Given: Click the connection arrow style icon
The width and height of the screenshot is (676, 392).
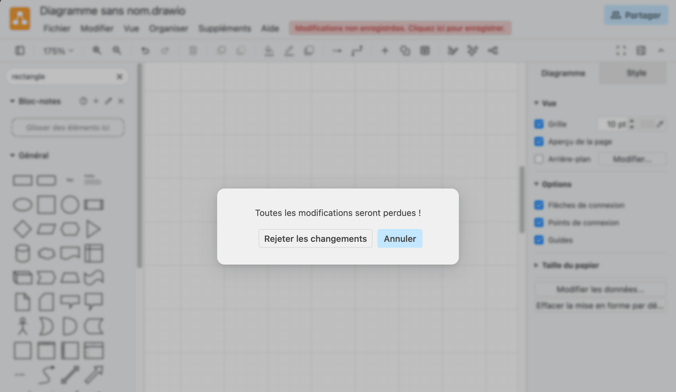Looking at the screenshot, I should 337,50.
